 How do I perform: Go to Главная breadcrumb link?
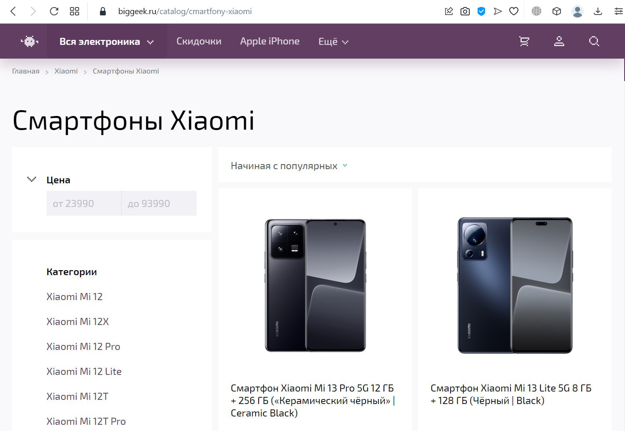tap(26, 71)
